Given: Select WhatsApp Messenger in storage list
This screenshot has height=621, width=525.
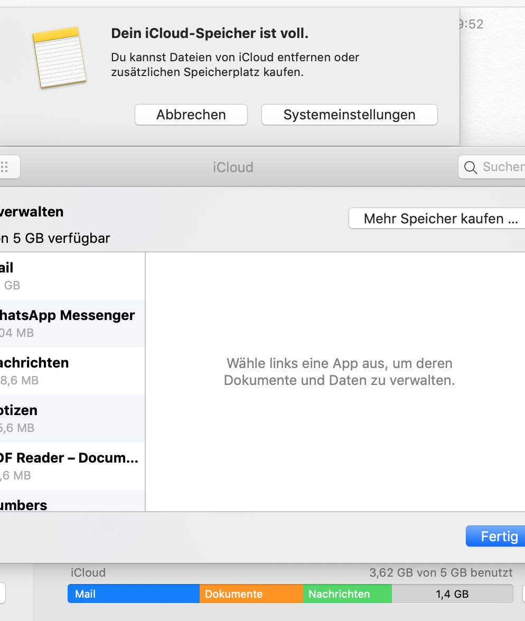Looking at the screenshot, I should [x=72, y=324].
